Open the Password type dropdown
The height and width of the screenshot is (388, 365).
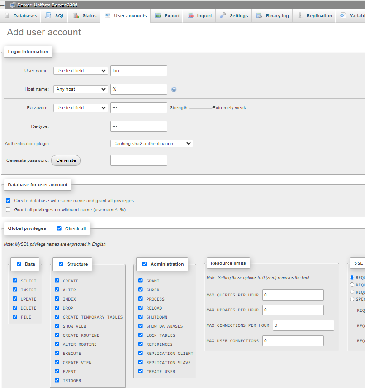[x=81, y=108]
